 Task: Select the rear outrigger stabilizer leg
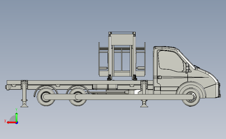click(24, 94)
